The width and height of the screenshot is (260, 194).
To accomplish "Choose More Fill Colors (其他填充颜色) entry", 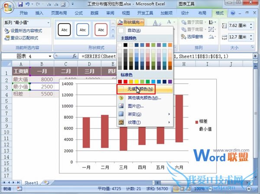I will coord(145,98).
